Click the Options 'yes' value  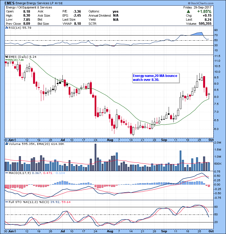pos(116,12)
